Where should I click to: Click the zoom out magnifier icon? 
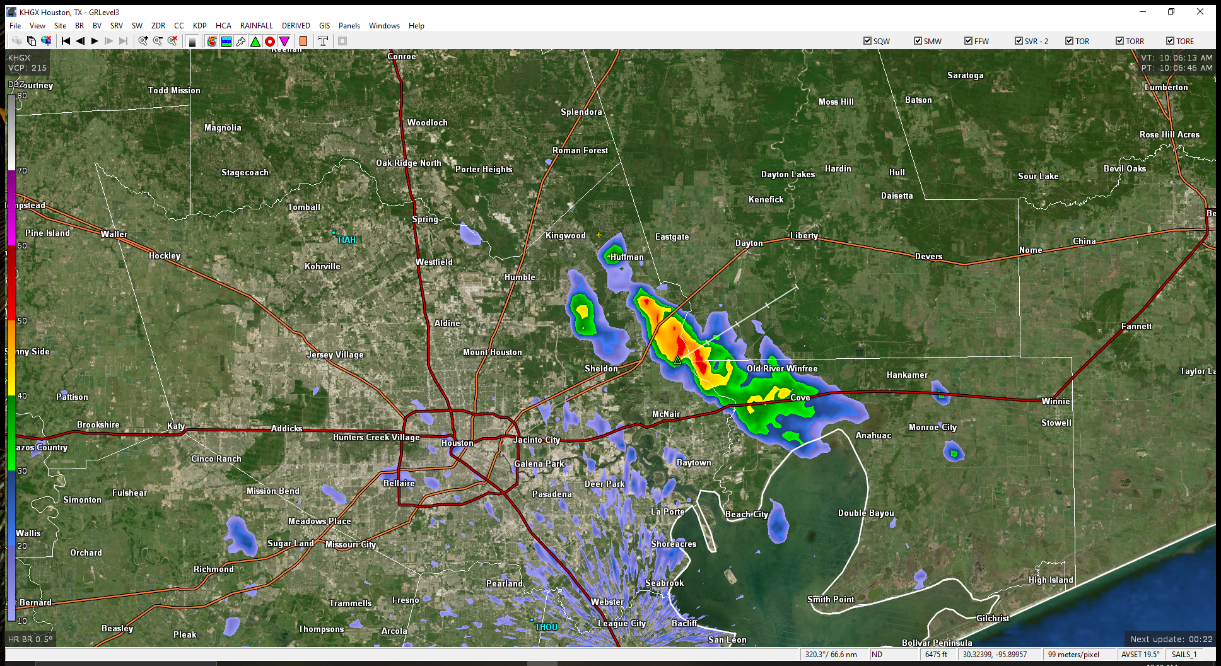coord(158,41)
